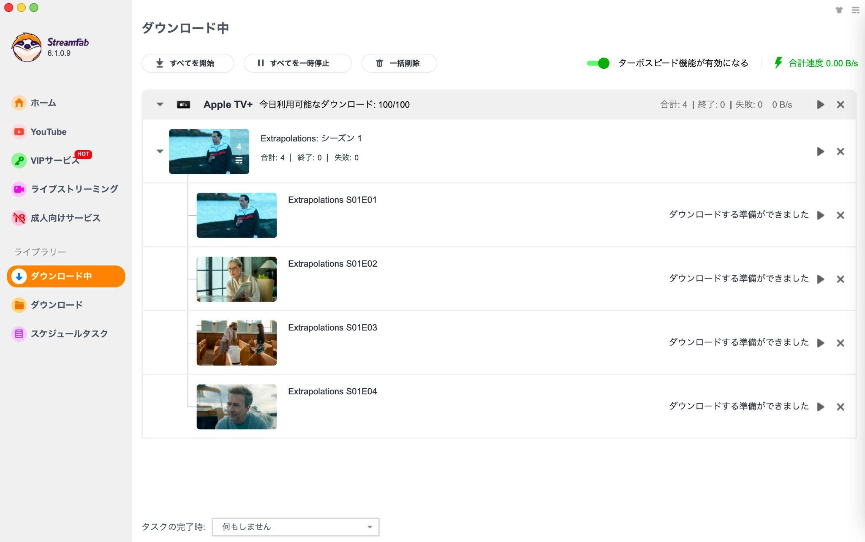Start download of Extrapolations S01E04

coord(820,406)
